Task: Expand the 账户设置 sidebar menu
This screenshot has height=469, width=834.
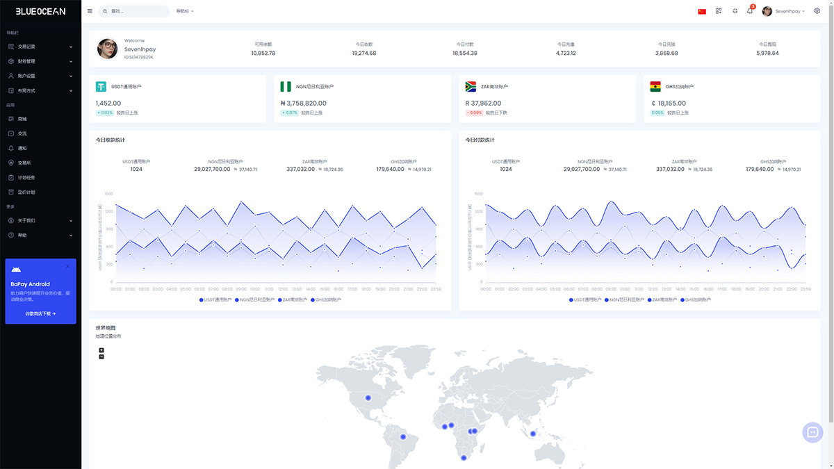Action: click(40, 76)
